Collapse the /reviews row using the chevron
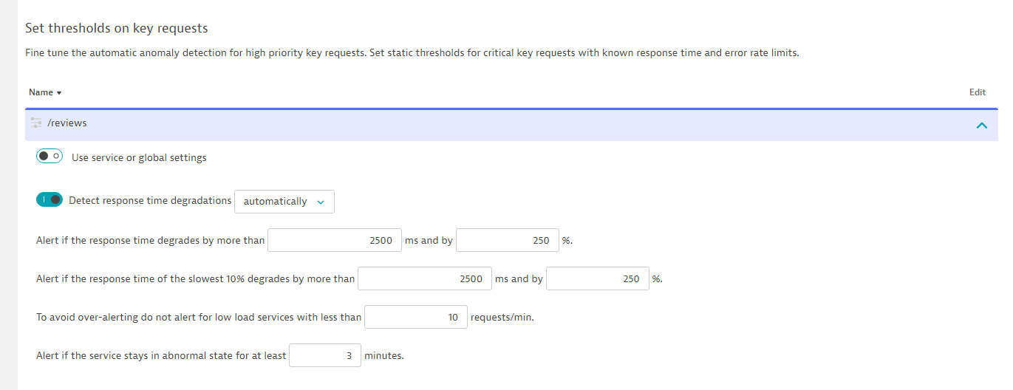 (981, 126)
